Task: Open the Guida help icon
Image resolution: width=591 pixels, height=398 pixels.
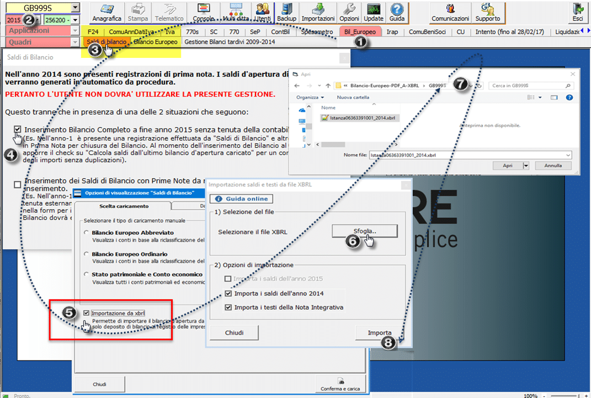Action: point(397,12)
